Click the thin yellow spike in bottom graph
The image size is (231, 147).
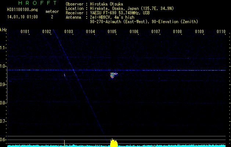pyautogui.click(x=64, y=143)
